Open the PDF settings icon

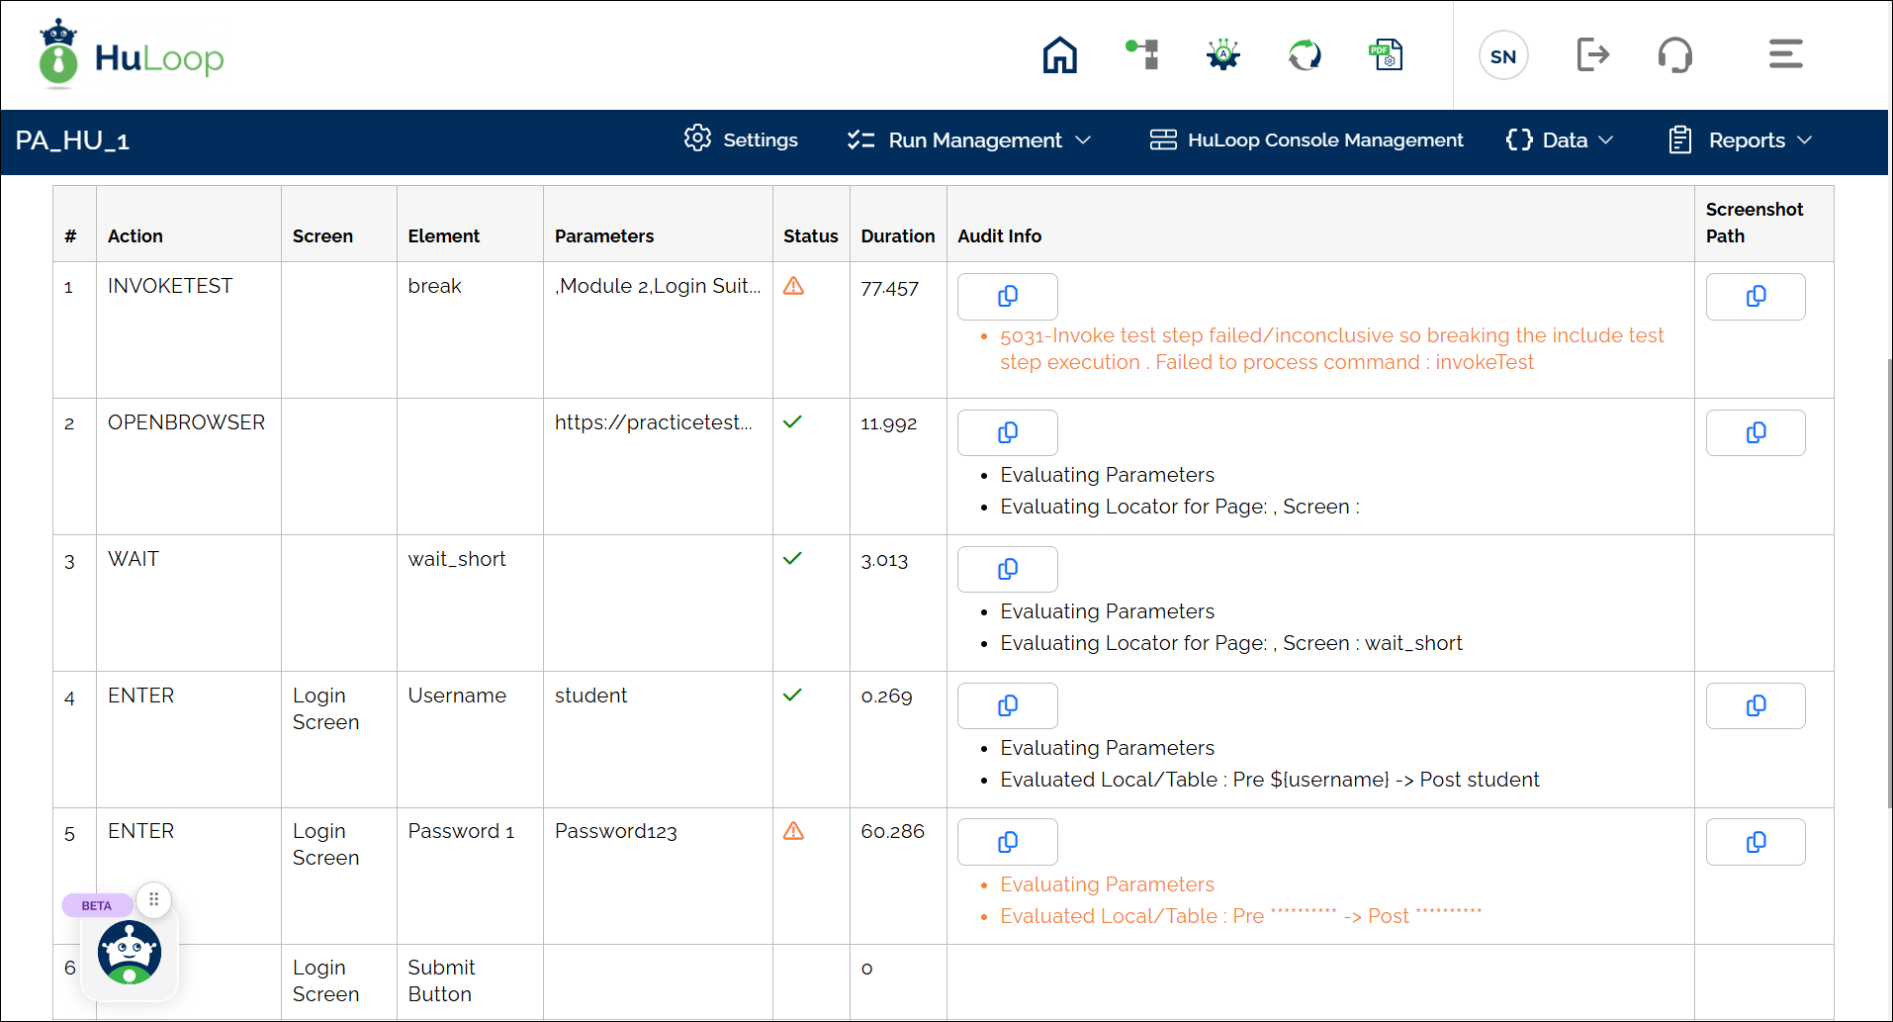click(x=1386, y=54)
